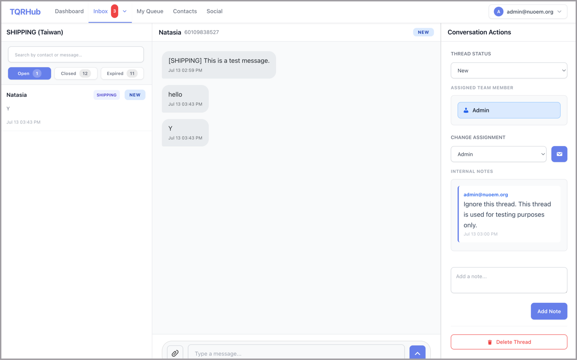Click the assigned Admin team member chip

(509, 110)
